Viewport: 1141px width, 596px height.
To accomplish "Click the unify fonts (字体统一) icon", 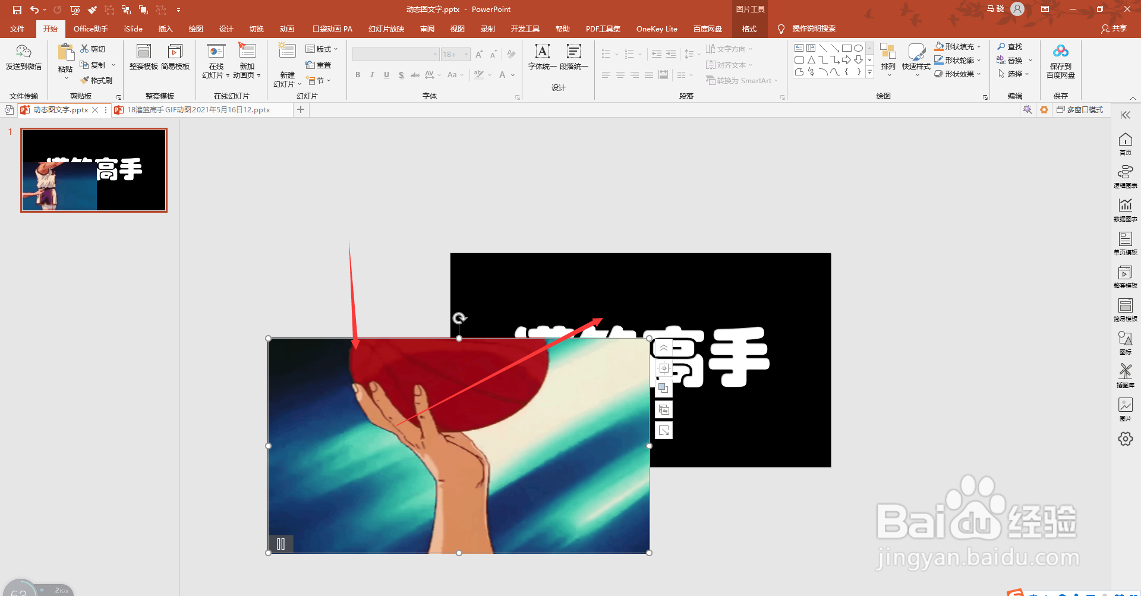I will coord(543,51).
